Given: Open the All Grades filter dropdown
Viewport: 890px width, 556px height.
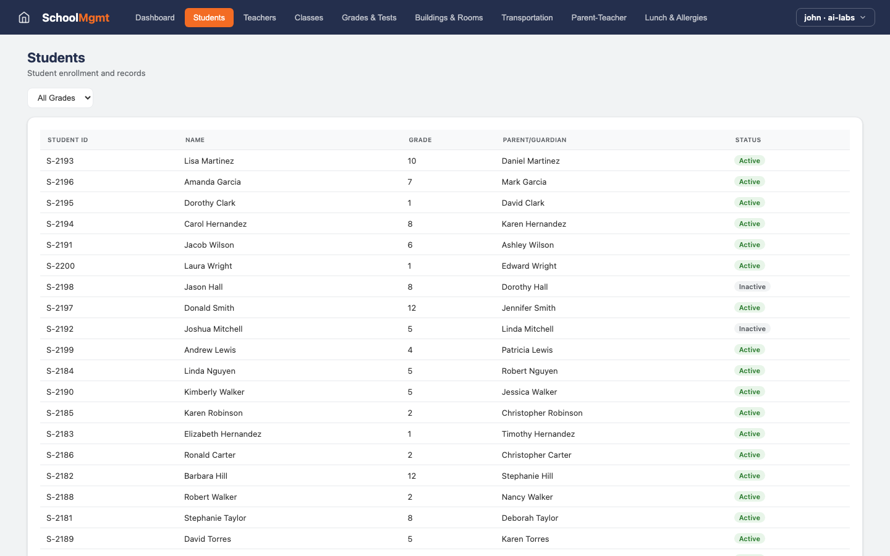Looking at the screenshot, I should pos(60,98).
